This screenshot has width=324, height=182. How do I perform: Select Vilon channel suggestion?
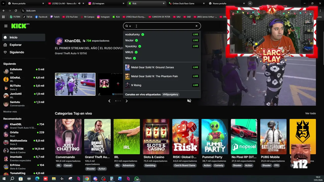162,58
